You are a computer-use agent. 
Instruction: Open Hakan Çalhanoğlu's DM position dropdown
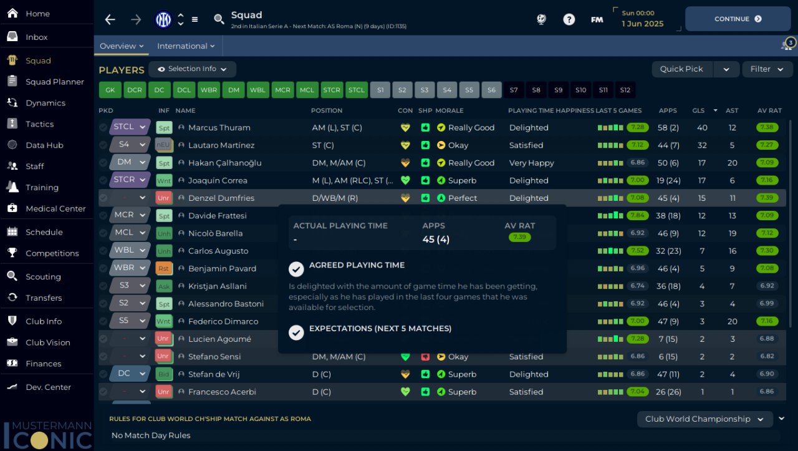coord(130,162)
